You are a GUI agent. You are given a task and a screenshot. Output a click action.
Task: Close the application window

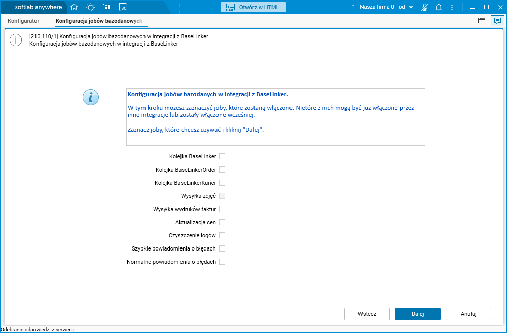pos(500,7)
